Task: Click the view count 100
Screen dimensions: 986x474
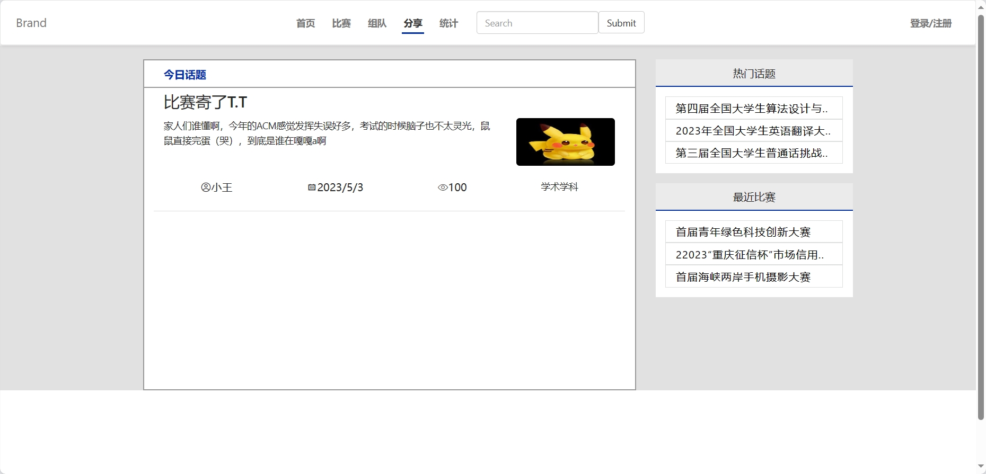Action: [x=457, y=187]
